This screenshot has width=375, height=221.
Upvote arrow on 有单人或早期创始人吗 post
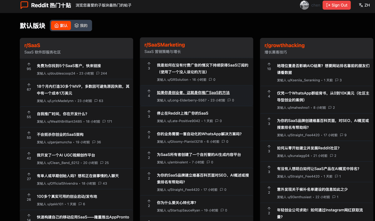pos(29,174)
